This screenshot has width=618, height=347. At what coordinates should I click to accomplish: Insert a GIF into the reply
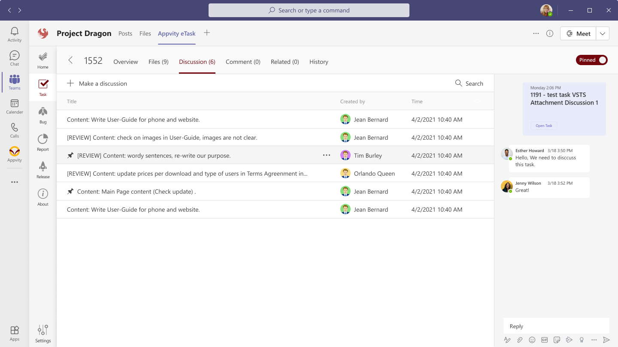(x=545, y=339)
